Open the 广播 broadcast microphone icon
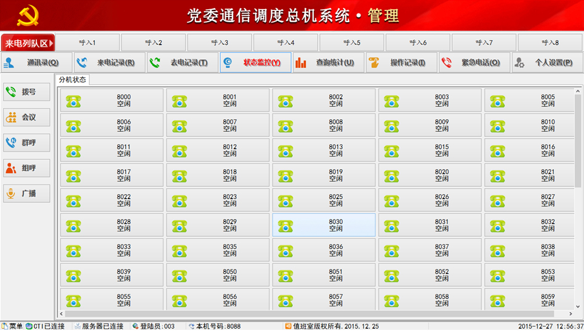Image resolution: width=584 pixels, height=333 pixels. [11, 193]
